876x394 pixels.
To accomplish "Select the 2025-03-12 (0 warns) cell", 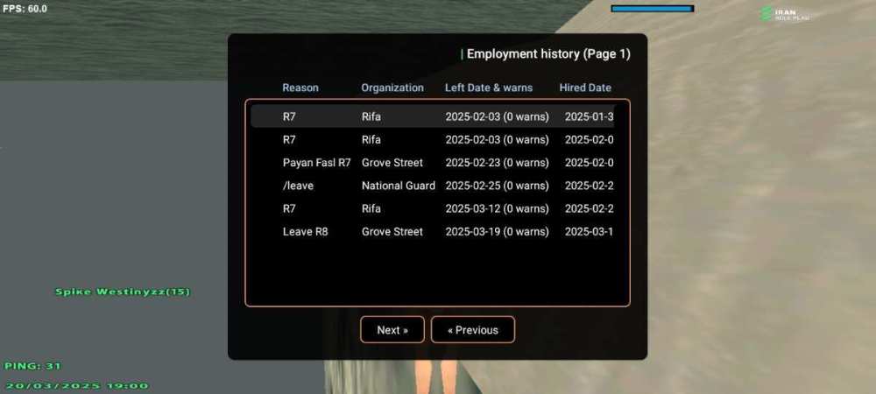I will (498, 208).
